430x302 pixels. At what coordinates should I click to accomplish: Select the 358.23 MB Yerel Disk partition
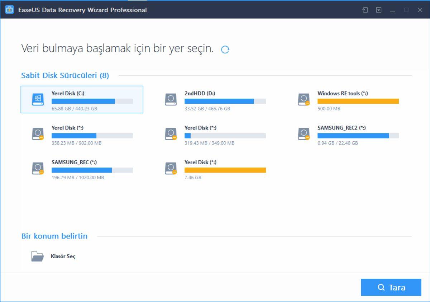[37, 134]
